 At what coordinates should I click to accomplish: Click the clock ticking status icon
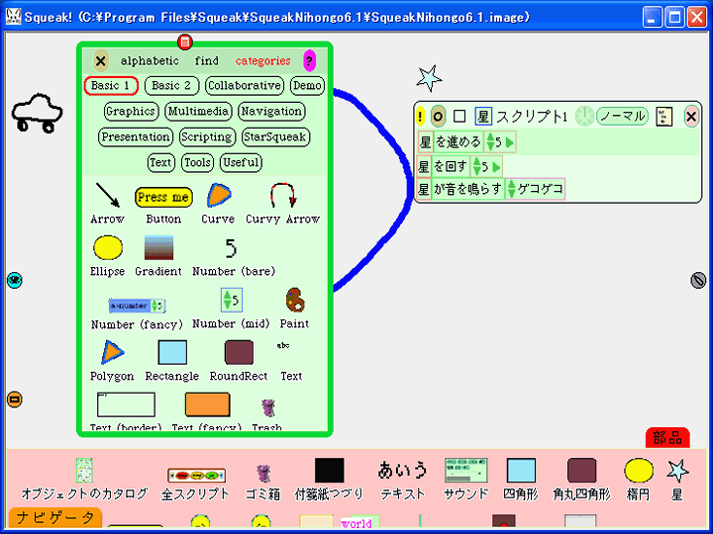(584, 117)
